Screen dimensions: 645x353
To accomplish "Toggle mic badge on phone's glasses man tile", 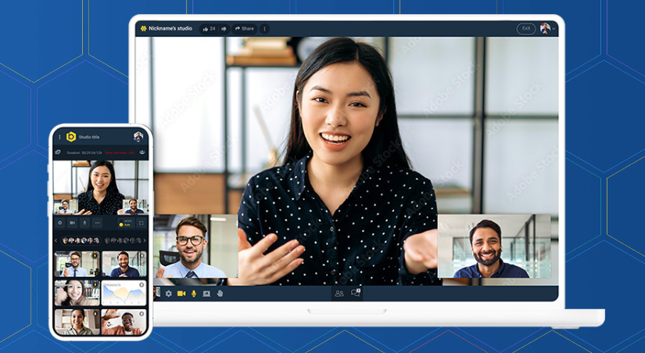I will point(95,256).
